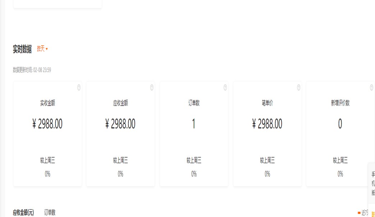
Task: Click 较上周三 comparison in 实收金额 card
Action: [x=47, y=160]
